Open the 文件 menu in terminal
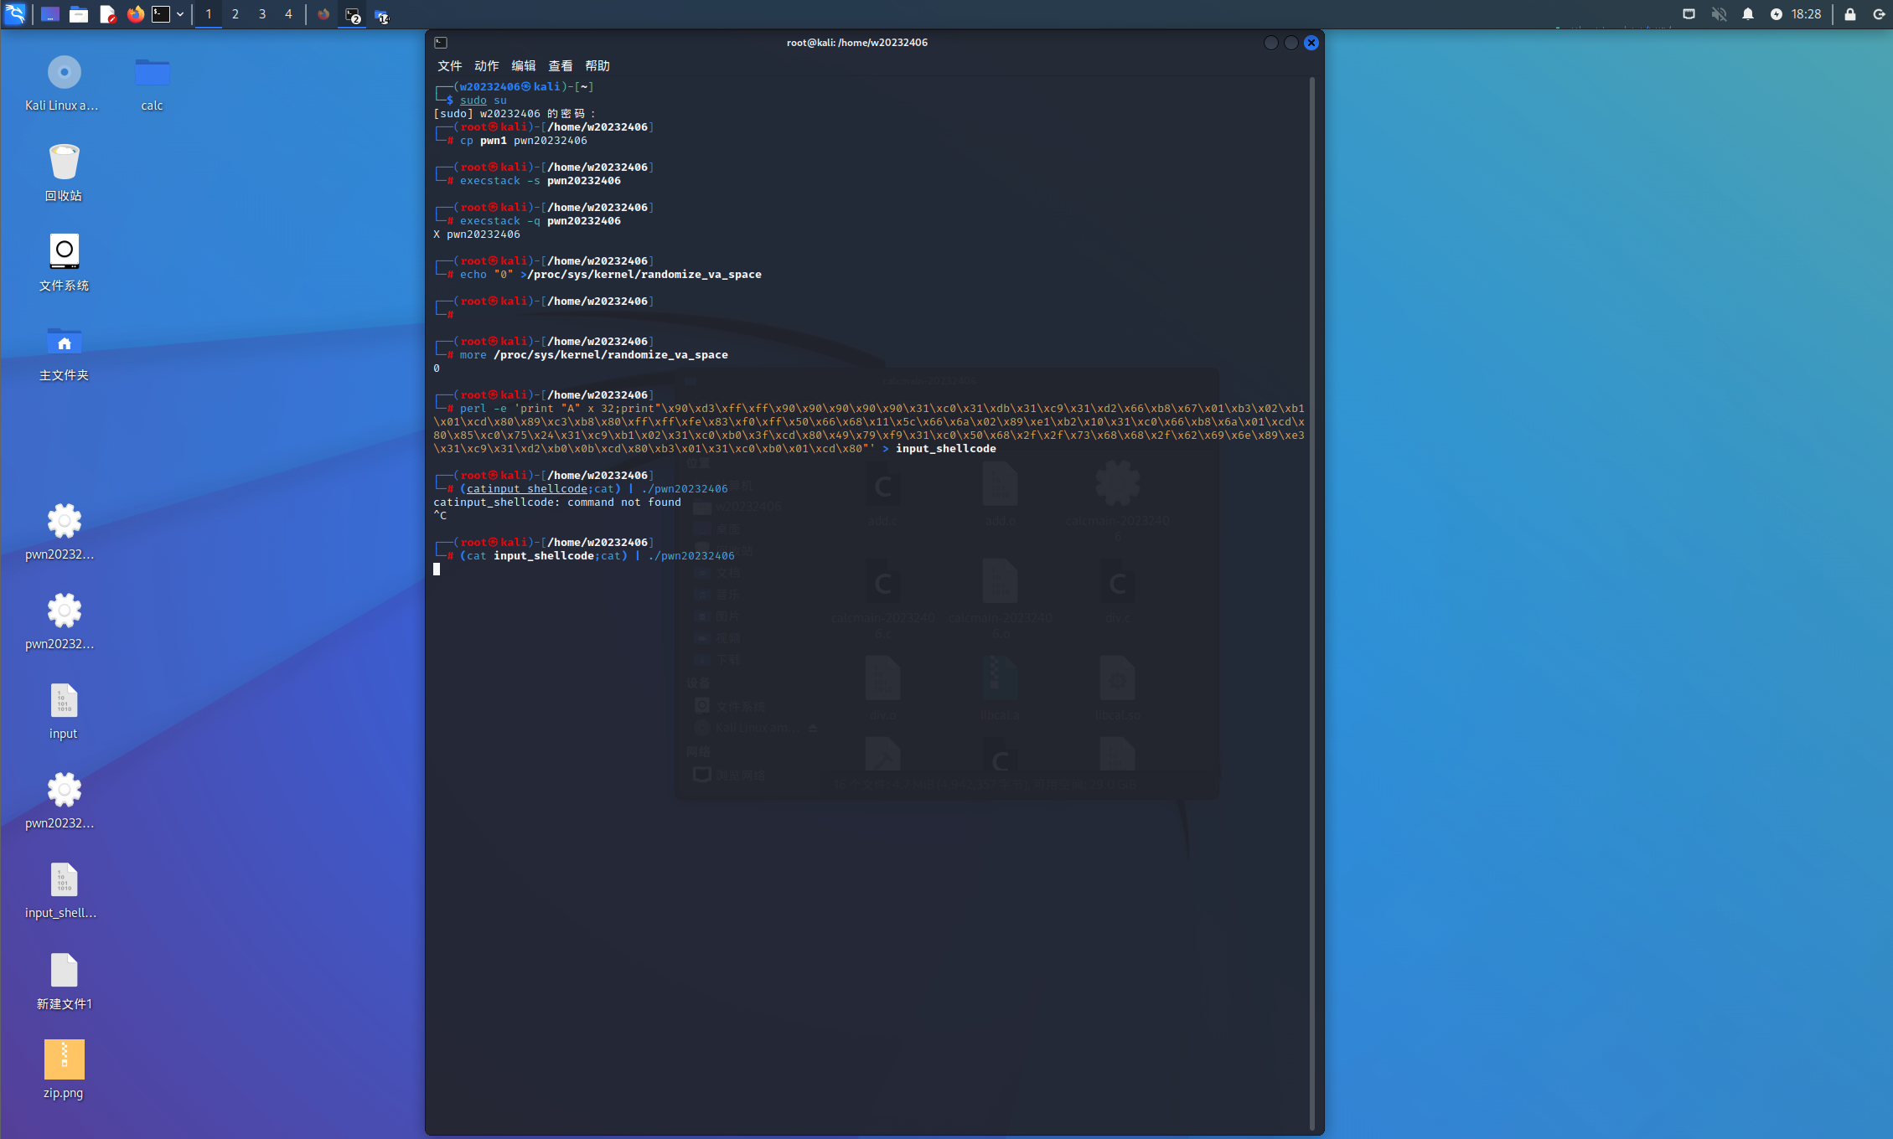This screenshot has height=1139, width=1893. (x=449, y=65)
